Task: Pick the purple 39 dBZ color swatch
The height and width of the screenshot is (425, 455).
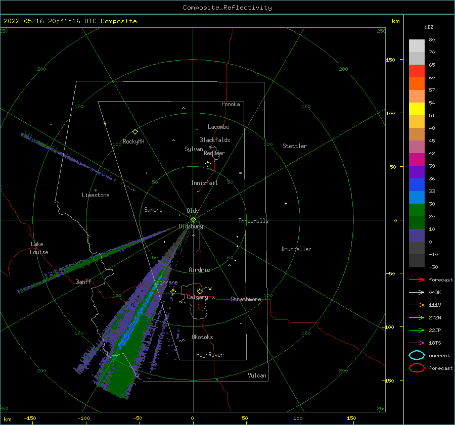Action: click(417, 172)
